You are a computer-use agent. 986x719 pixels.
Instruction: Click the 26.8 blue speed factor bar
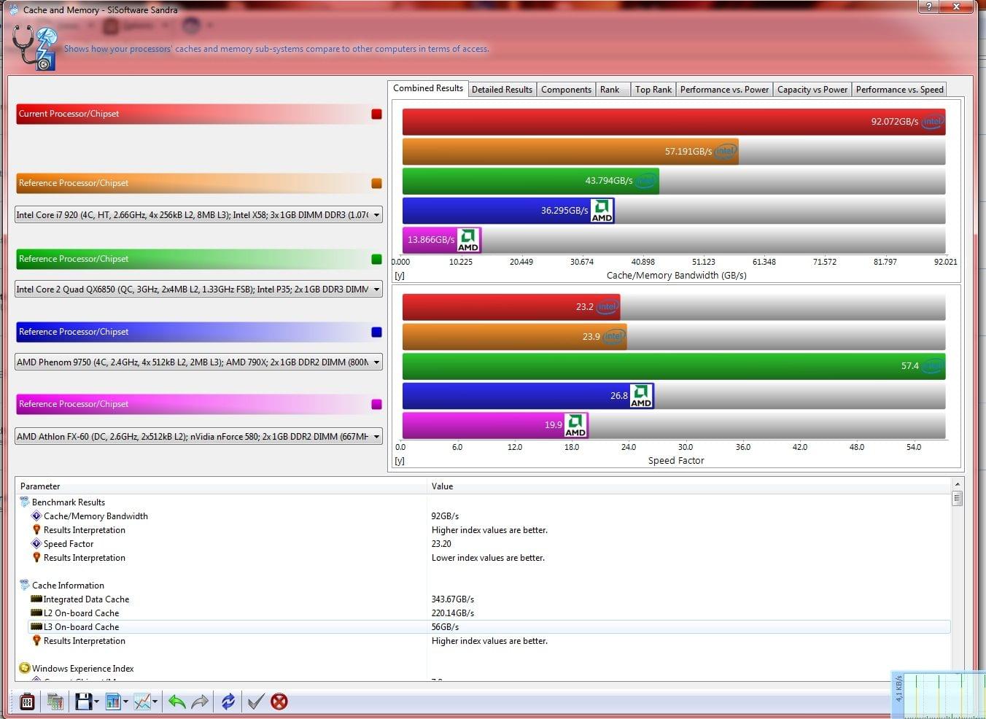(528, 396)
